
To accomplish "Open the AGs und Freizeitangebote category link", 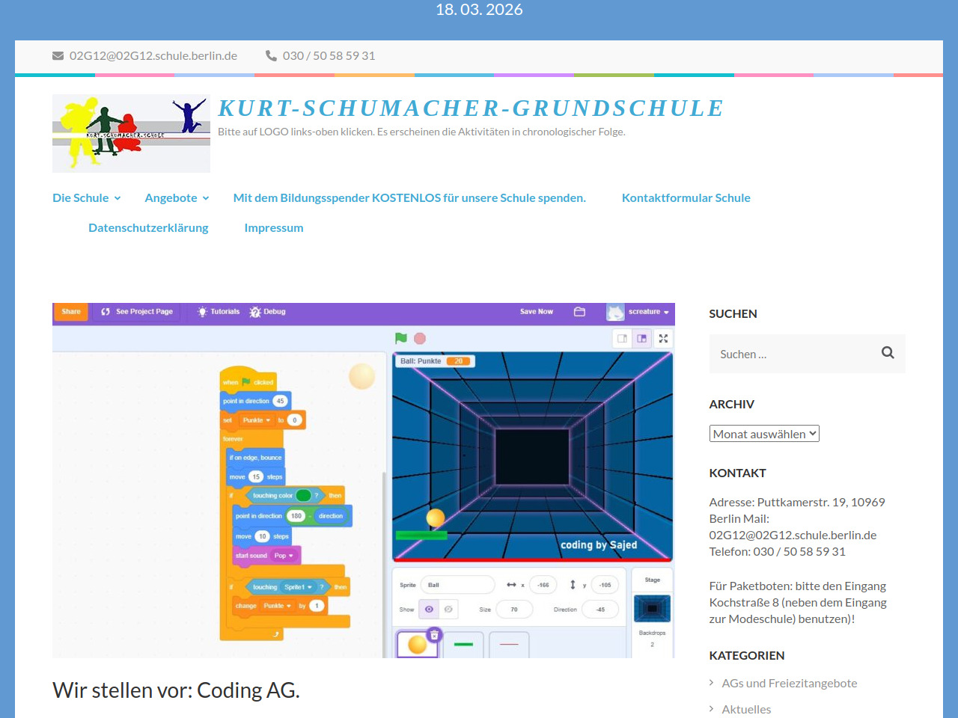I will pos(789,684).
